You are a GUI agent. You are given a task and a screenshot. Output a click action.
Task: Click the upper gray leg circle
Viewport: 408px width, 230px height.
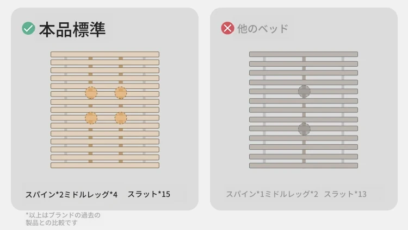point(304,91)
